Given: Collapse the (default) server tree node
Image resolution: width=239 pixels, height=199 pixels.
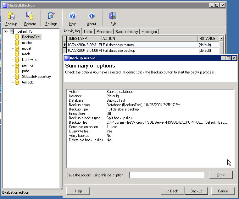Looking at the screenshot, I should pyautogui.click(x=6, y=31).
